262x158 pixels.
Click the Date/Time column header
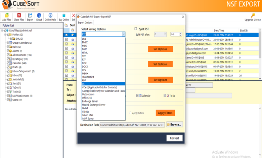coord(219,31)
